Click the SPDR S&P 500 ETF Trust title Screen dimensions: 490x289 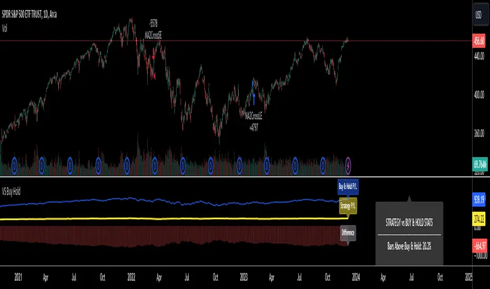point(29,14)
